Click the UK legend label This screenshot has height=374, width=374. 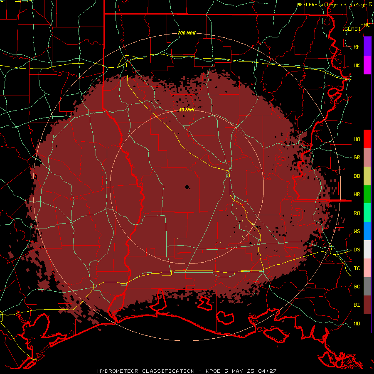(x=357, y=65)
